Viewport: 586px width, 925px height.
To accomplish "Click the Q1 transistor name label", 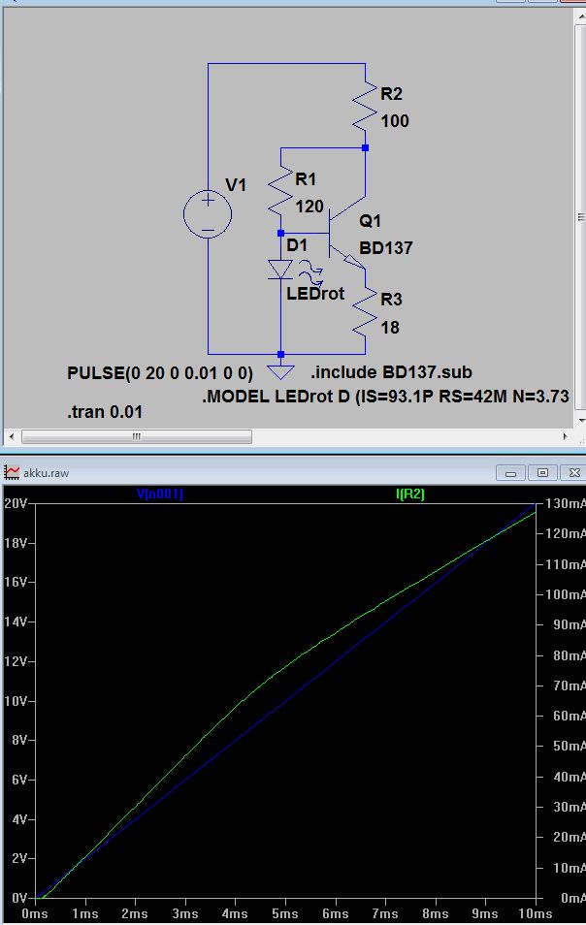I will [370, 221].
